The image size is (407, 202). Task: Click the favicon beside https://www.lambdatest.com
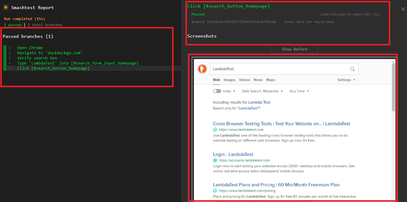pos(215,130)
